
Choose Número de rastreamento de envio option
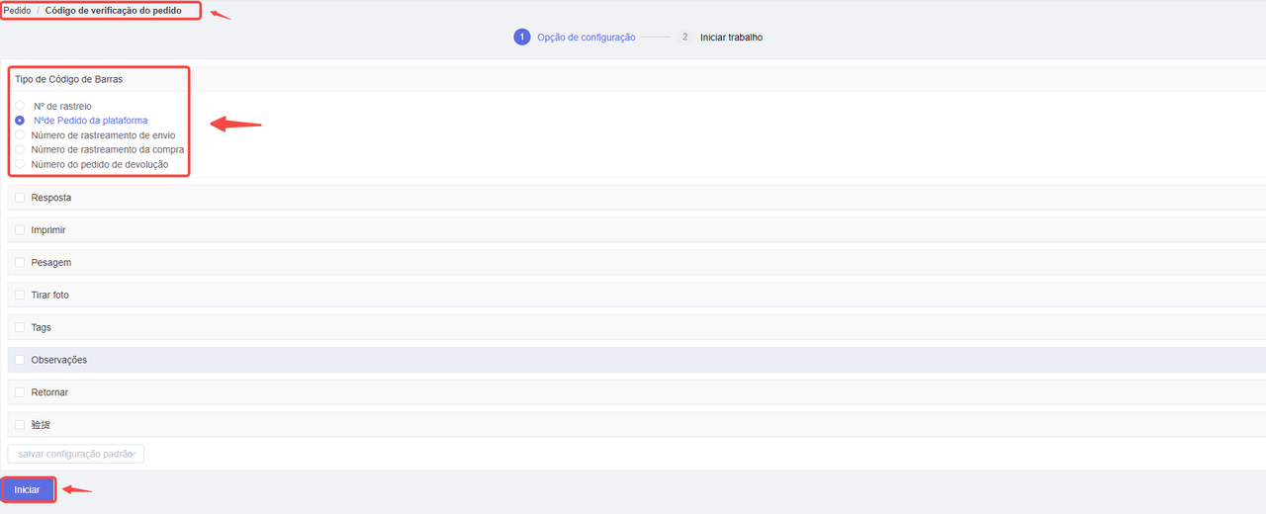click(x=20, y=135)
